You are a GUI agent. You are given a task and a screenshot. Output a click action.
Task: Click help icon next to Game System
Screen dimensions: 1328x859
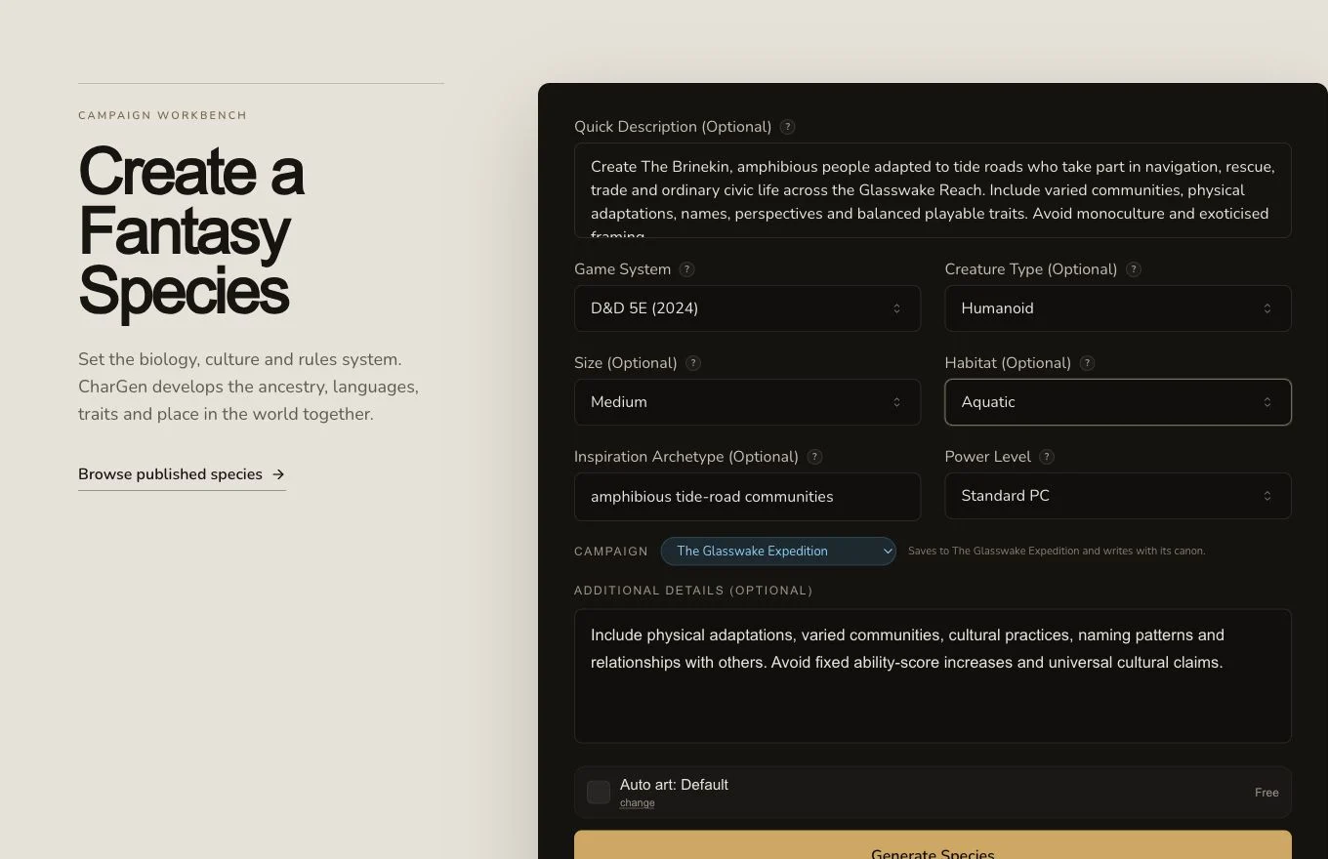[686, 269]
